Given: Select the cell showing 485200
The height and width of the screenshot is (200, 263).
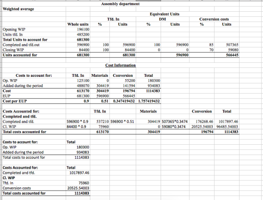Looking at the screenshot, I should [83, 35].
